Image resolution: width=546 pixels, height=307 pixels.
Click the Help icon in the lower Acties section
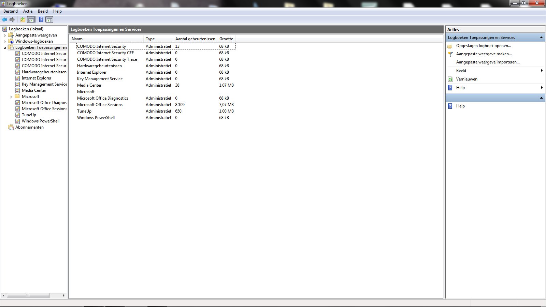coord(450,106)
